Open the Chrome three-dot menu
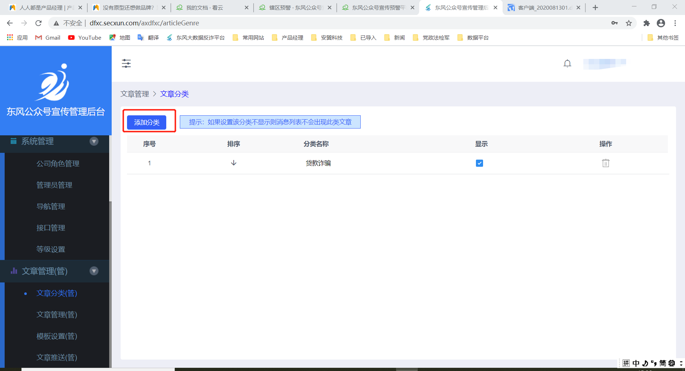 pos(675,23)
